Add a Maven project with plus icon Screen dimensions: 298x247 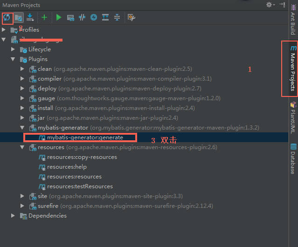[x=44, y=17]
